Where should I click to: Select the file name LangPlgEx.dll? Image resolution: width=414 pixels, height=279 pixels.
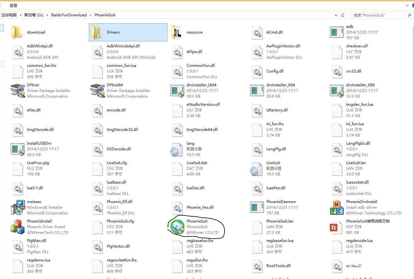pos(358,143)
